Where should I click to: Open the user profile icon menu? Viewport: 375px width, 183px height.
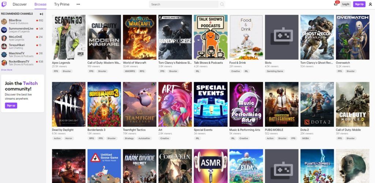tap(371, 4)
